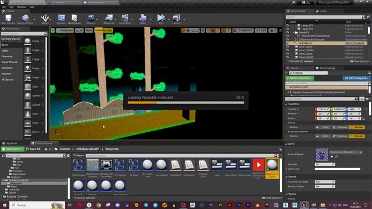This screenshot has height=209, width=372.
Task: Click the Play toolbar icon
Action: point(161,19)
